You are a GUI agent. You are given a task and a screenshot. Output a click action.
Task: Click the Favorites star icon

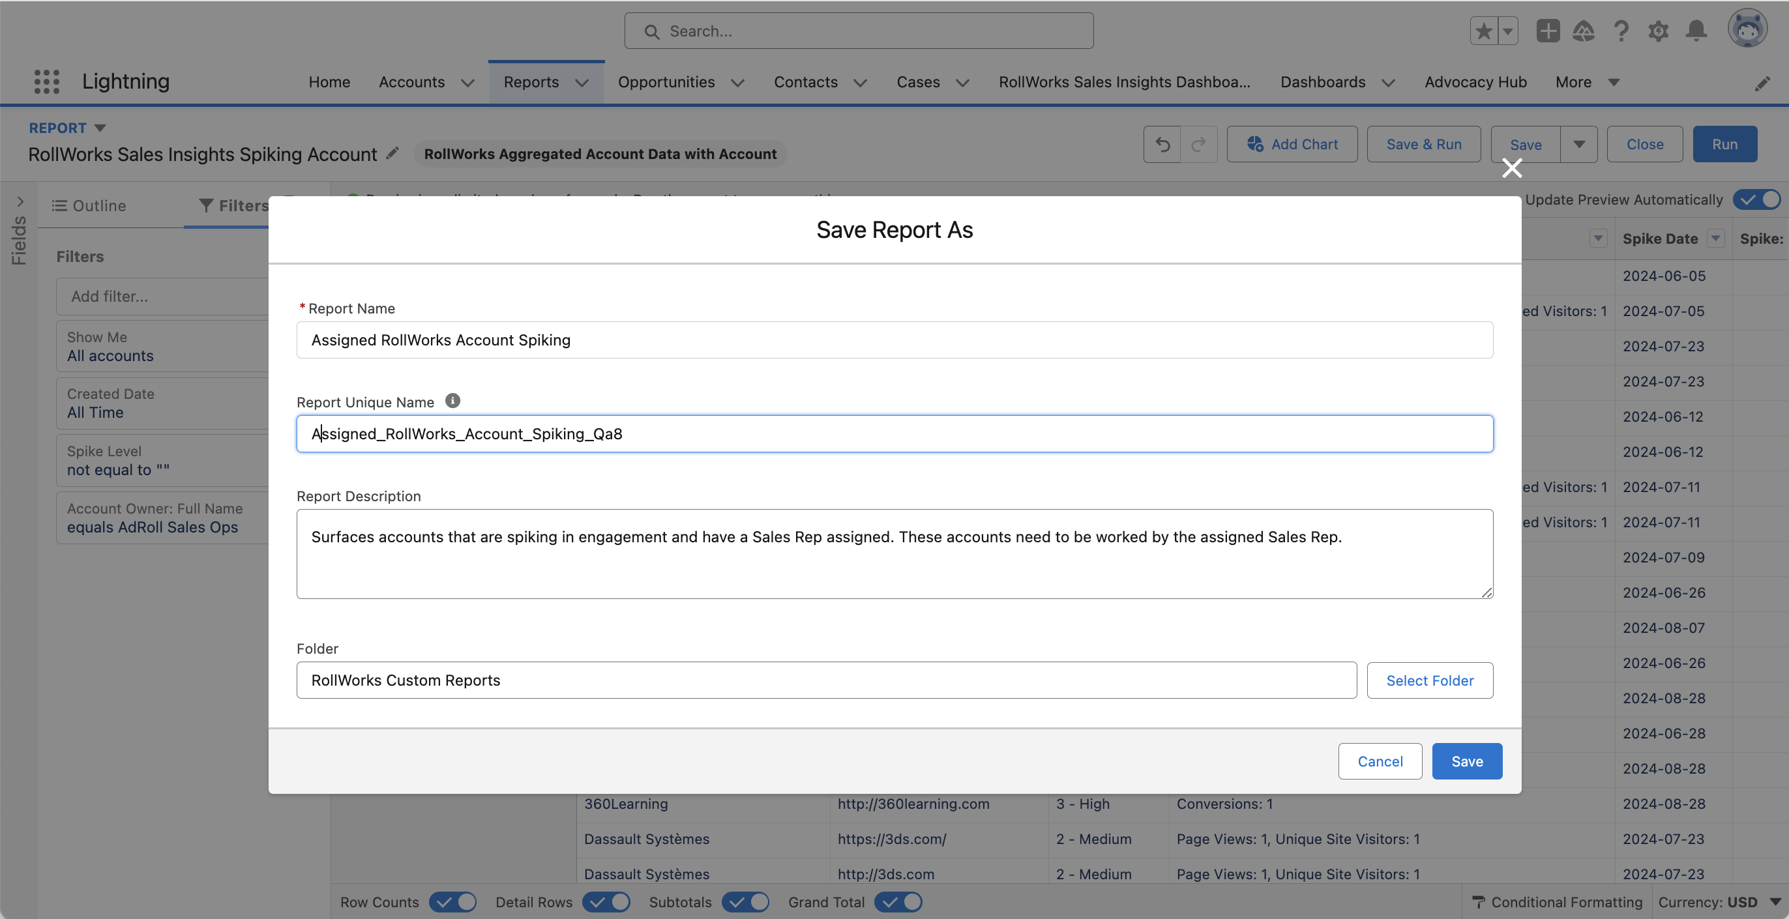coord(1483,31)
